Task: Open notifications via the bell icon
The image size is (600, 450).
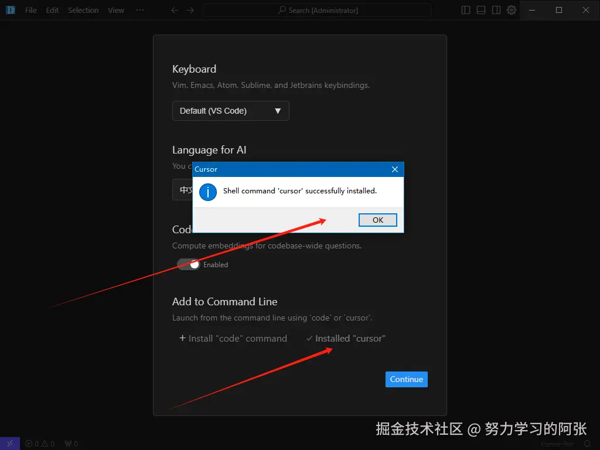Action: [x=587, y=444]
